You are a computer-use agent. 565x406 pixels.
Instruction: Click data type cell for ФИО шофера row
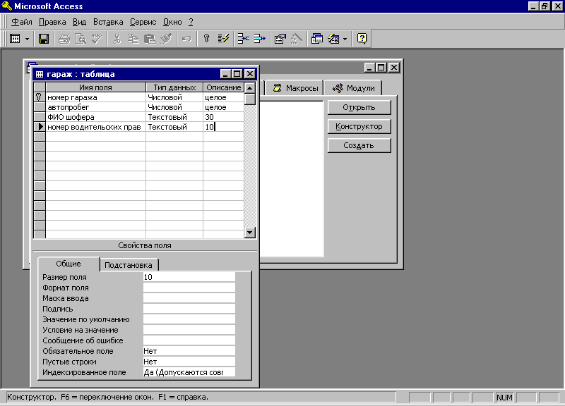coord(174,117)
